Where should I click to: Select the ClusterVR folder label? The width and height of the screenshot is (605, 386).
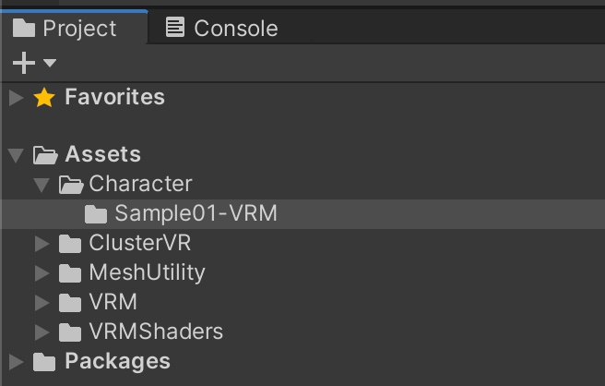click(x=139, y=243)
